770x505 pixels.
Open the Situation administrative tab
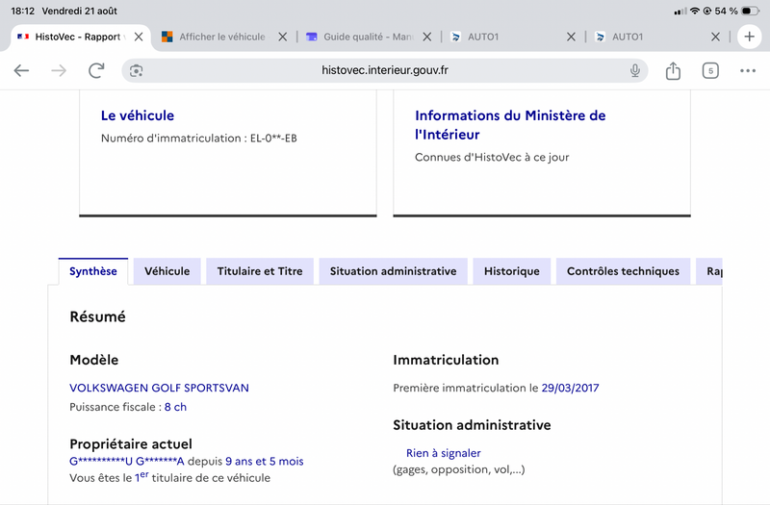[393, 271]
